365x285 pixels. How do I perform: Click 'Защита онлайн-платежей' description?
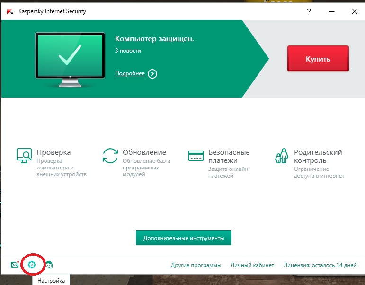[x=229, y=172]
